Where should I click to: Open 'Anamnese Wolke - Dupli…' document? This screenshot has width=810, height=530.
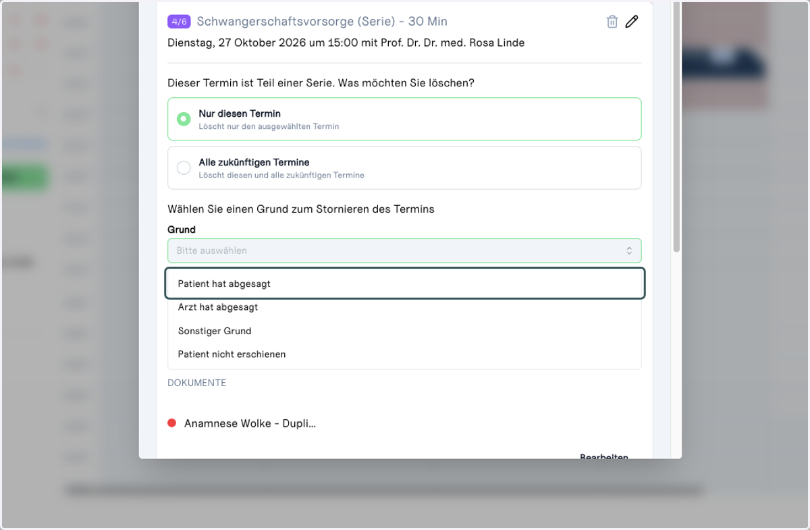point(250,424)
